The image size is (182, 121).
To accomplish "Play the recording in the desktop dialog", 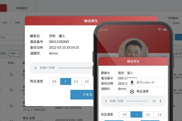I will [36, 68].
